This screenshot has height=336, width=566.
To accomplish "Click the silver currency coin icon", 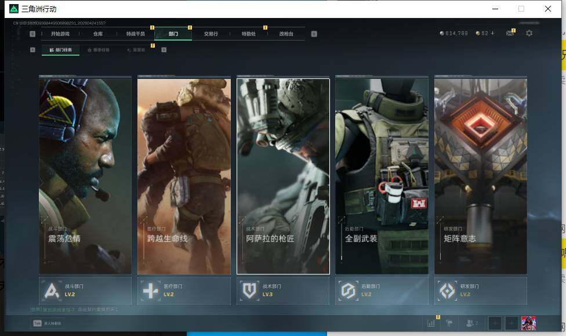I will pos(442,33).
